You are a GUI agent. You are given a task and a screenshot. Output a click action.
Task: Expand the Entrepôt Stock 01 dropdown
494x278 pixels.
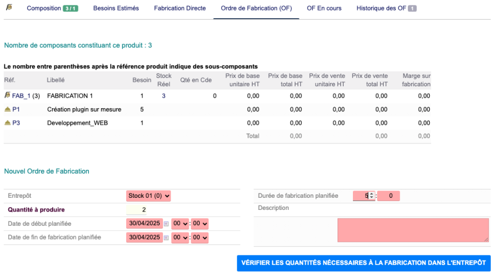coord(149,196)
